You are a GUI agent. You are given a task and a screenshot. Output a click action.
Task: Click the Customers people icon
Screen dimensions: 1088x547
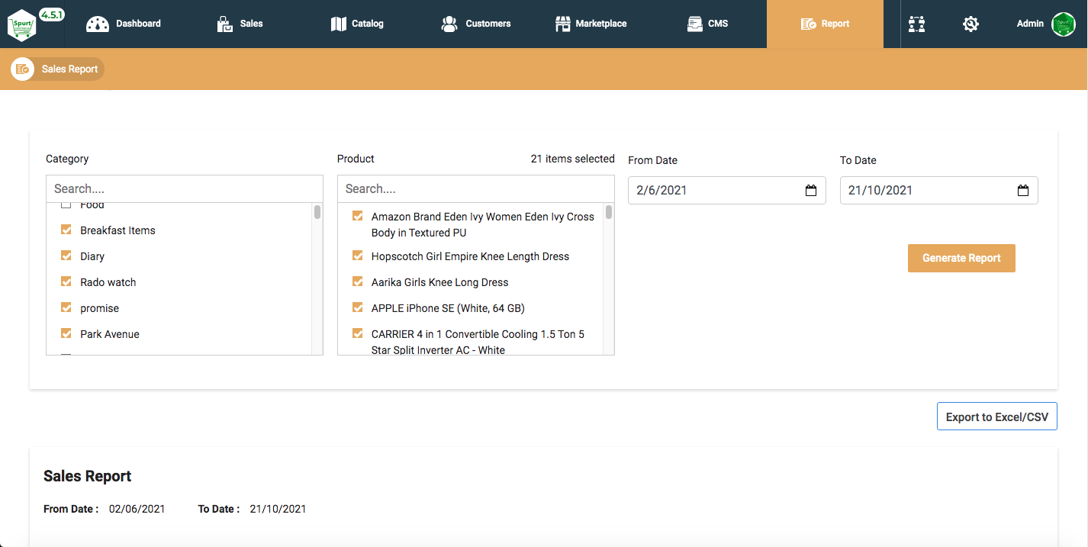[449, 24]
